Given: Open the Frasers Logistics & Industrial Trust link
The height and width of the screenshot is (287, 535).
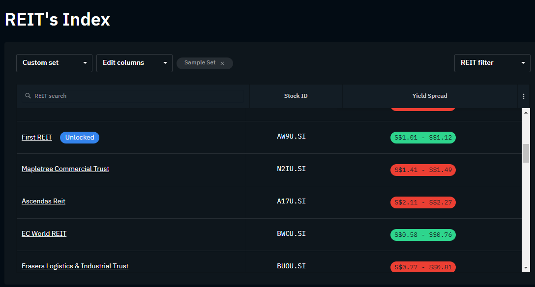Looking at the screenshot, I should click(75, 266).
